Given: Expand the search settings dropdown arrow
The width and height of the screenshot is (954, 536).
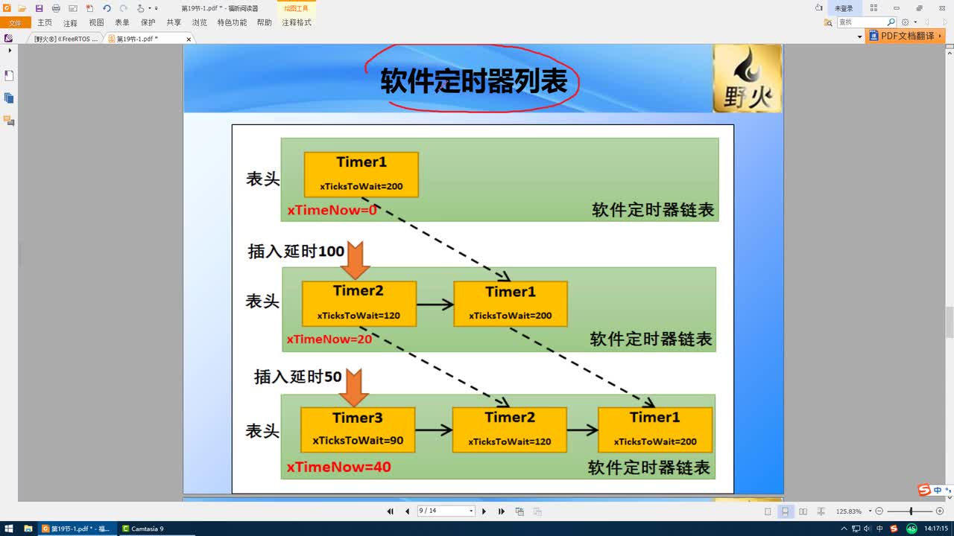Looking at the screenshot, I should 914,23.
